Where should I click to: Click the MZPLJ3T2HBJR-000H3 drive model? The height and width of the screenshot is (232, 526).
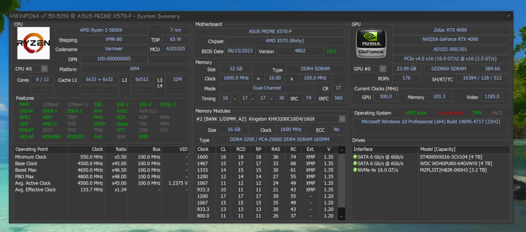453,170
